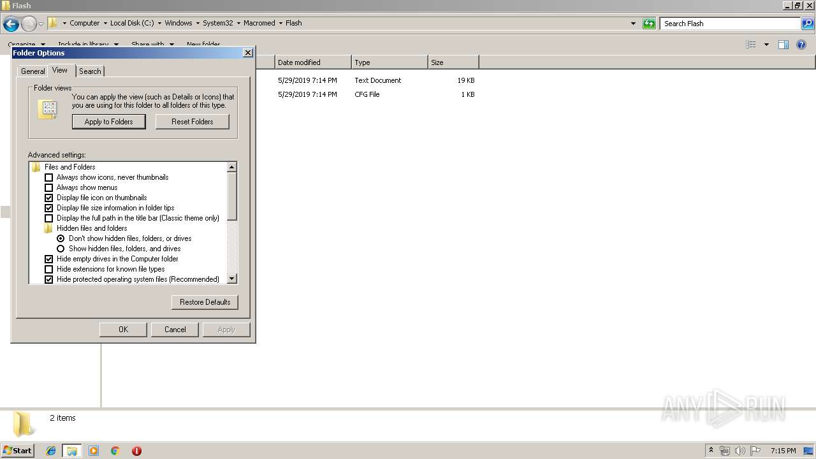This screenshot has height=459, width=816.
Task: Launch Windows Media Player from the taskbar
Action: point(94,451)
